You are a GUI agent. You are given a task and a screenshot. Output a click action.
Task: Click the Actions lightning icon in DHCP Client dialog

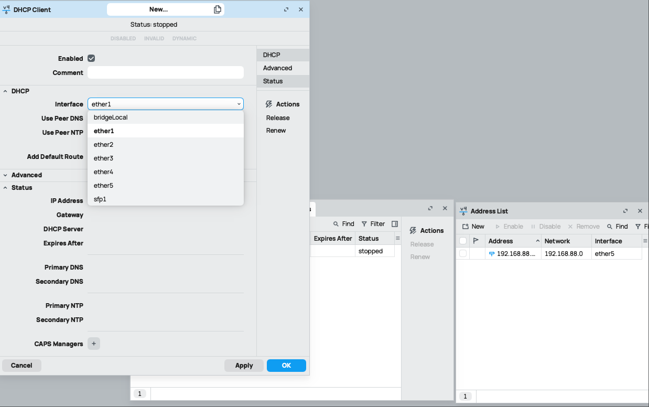click(x=269, y=104)
